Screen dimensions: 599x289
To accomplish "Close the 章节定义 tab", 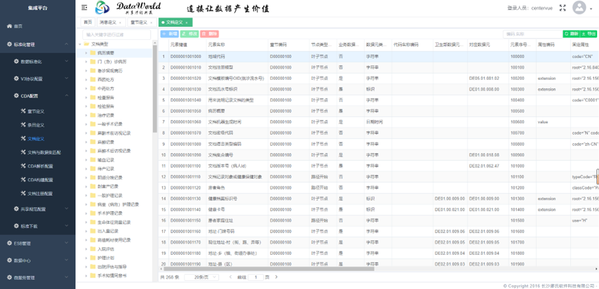I will [x=151, y=23].
